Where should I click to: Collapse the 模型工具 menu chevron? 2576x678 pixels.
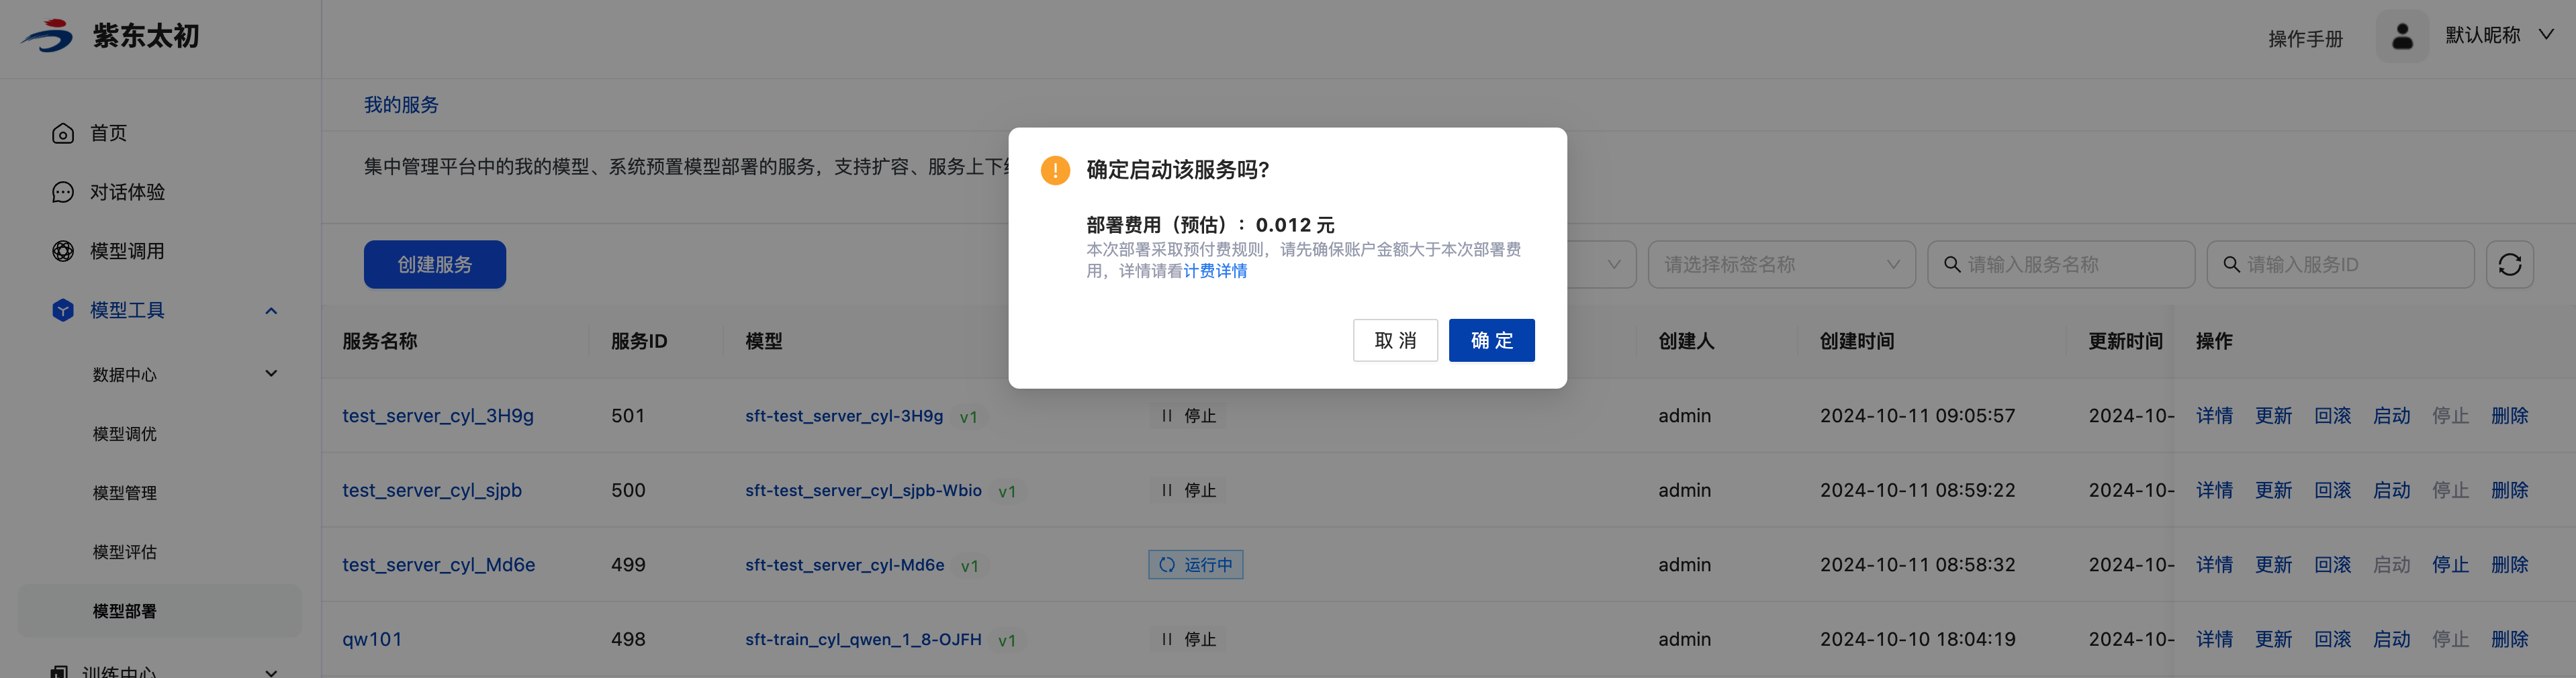click(271, 311)
